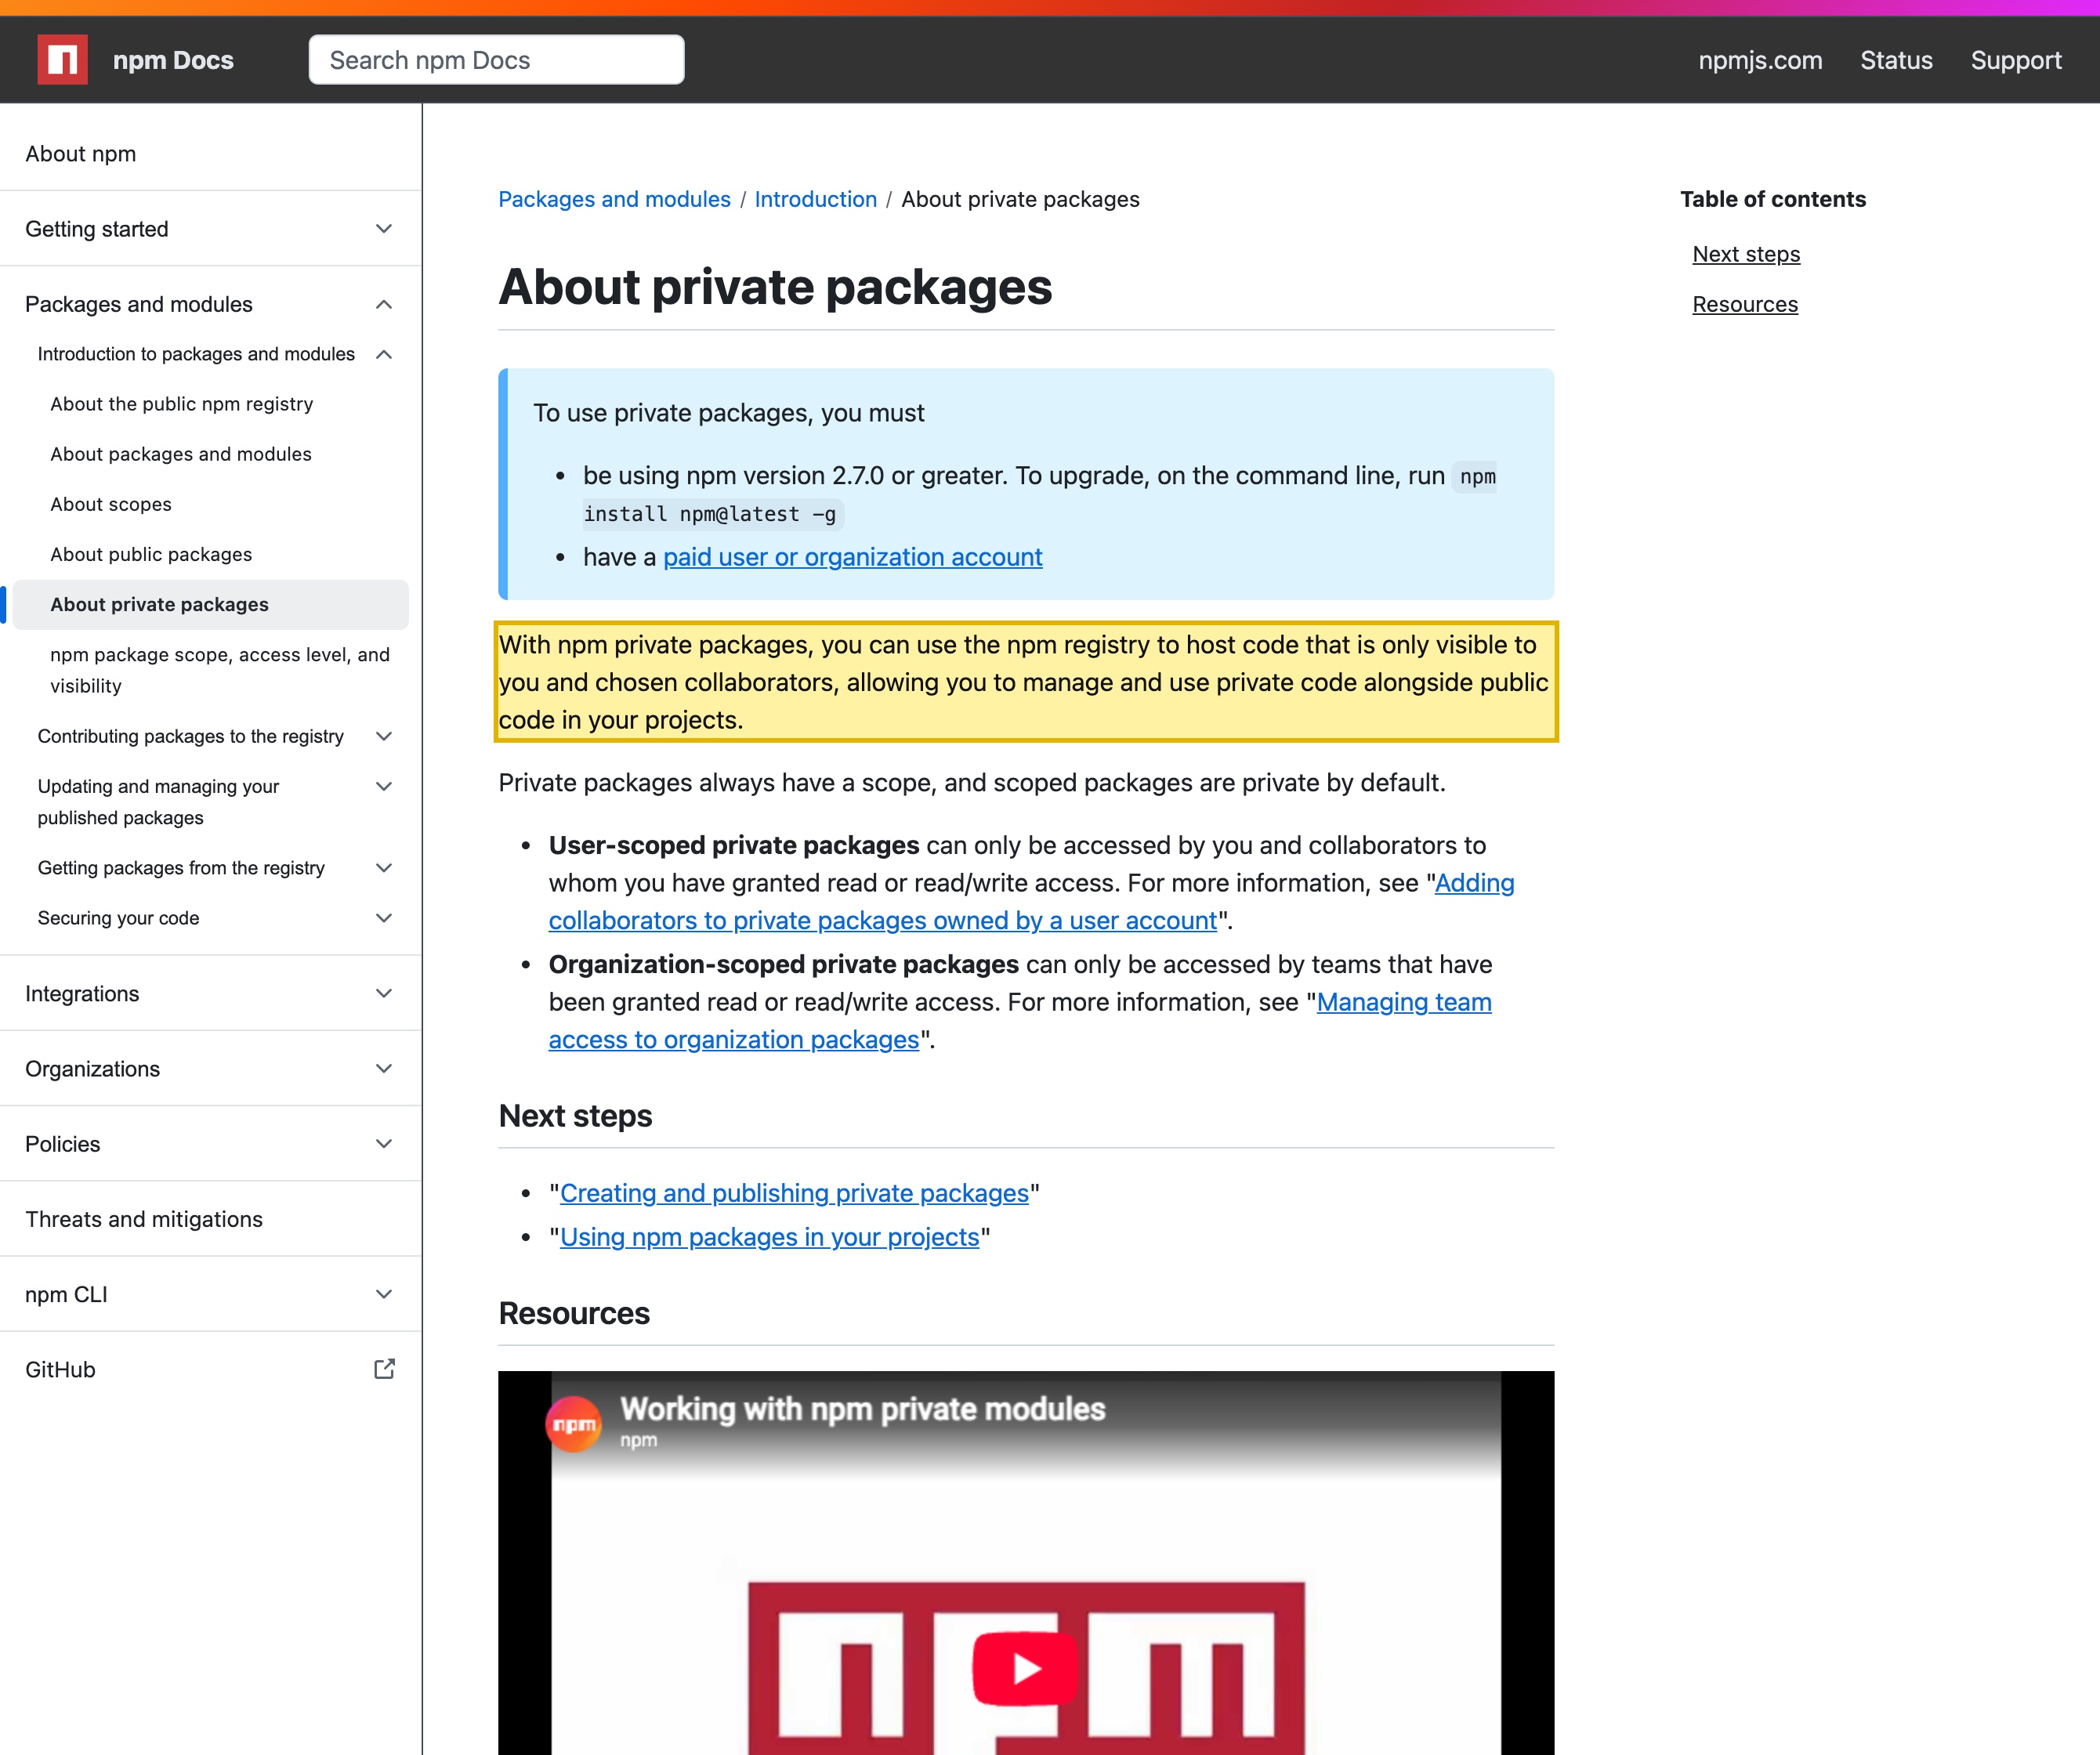This screenshot has width=2100, height=1755.
Task: Click the Introduction breadcrumb link
Action: coord(815,199)
